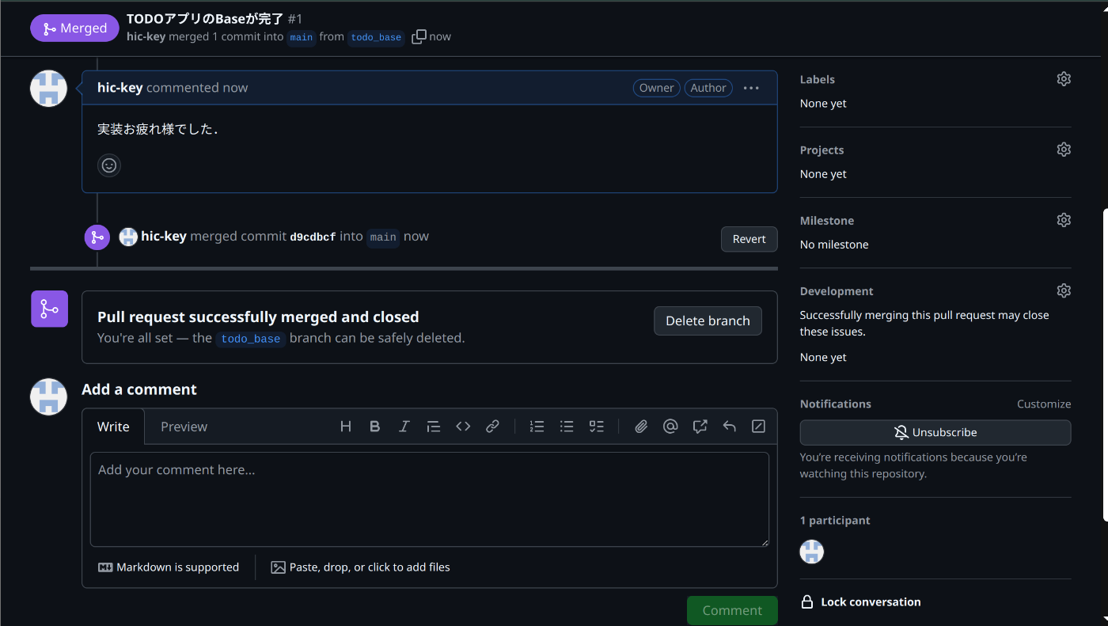The width and height of the screenshot is (1108, 626).
Task: Open hic-key avatar beside the comment
Action: tap(48, 88)
